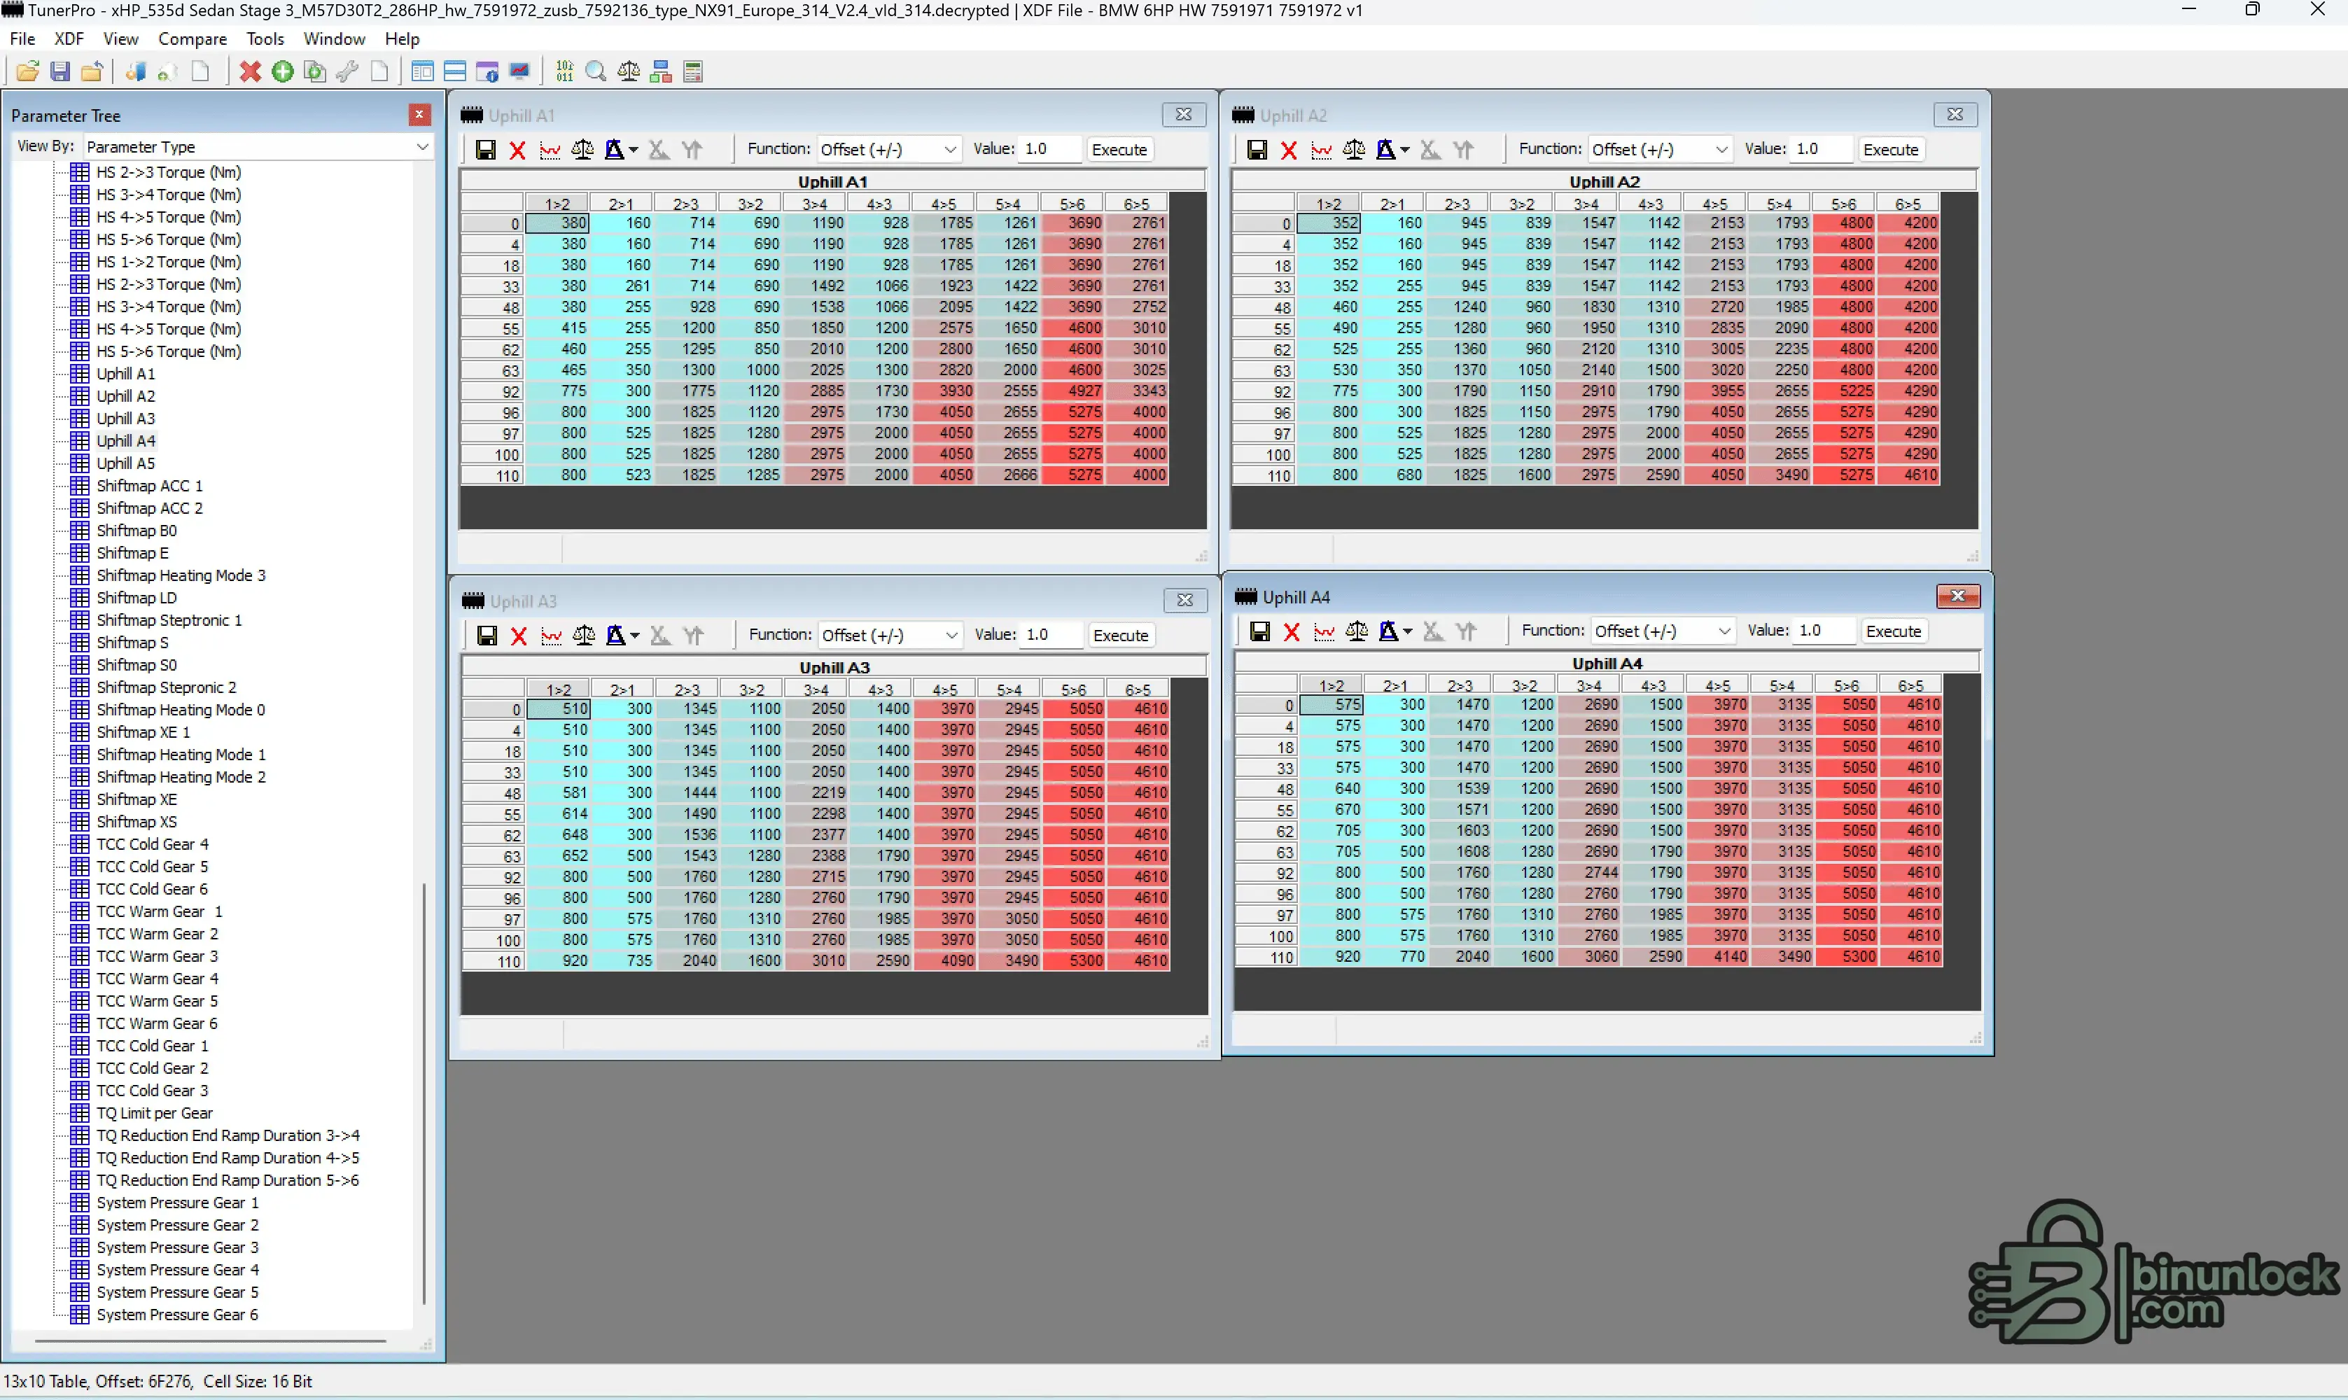
Task: Open text style dropdown arrow in Uphill A3
Action: click(x=635, y=636)
